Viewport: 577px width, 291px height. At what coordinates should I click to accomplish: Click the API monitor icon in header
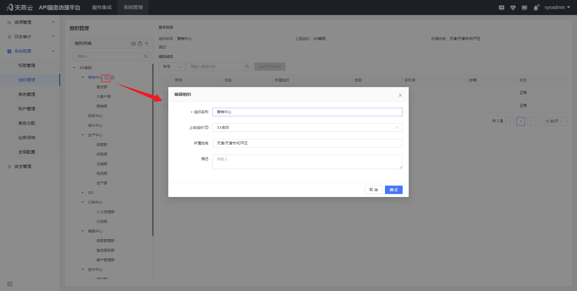pyautogui.click(x=501, y=8)
